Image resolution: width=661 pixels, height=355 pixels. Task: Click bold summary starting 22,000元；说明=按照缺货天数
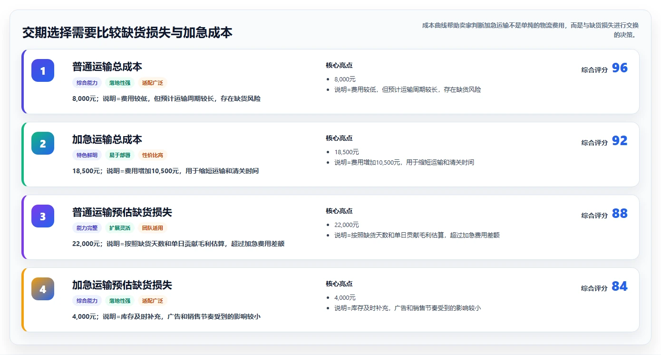point(178,244)
